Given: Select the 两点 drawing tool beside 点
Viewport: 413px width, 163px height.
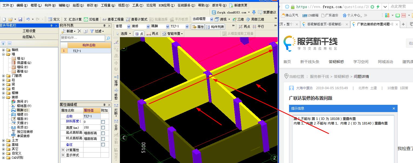Looking at the screenshot, I should [x=152, y=34].
